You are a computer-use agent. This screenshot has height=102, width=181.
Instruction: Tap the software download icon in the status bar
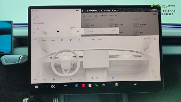point(102,10)
